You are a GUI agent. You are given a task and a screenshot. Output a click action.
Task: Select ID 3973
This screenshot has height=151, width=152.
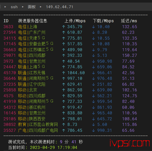click(x=8, y=61)
